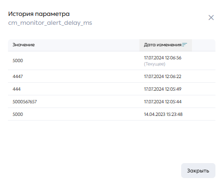
Task: Select parameter name cm_monitor_alert_delay_ms
Action: coord(50,23)
